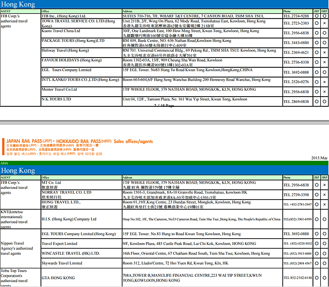
Task: Click the page number '7 / 16 Page' text
Action: pyautogui.click(x=164, y=105)
